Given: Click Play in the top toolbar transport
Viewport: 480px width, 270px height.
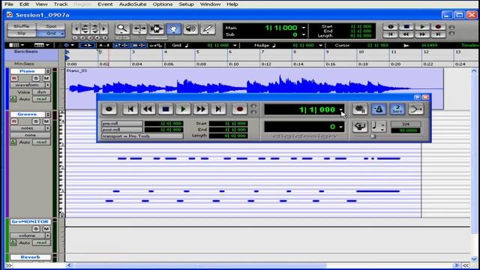Looking at the screenshot, I should point(422,27).
